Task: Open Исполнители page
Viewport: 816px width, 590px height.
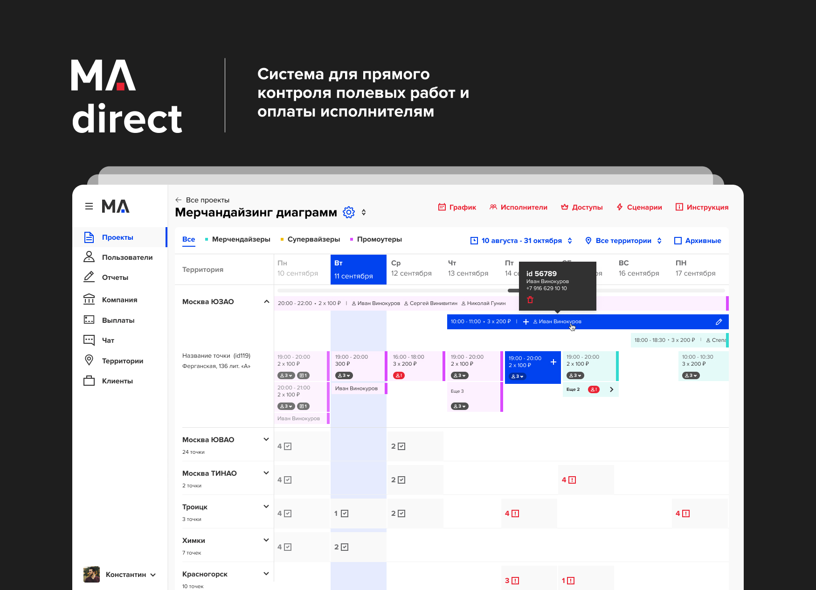Action: (519, 207)
